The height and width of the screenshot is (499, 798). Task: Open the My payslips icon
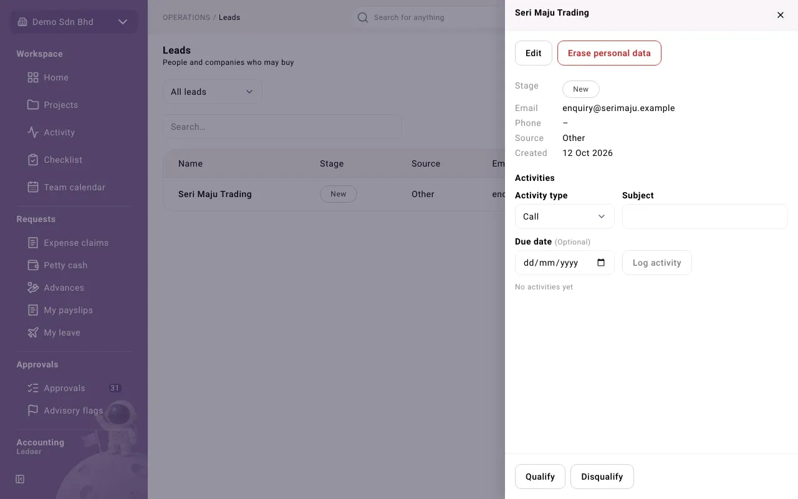(x=33, y=310)
